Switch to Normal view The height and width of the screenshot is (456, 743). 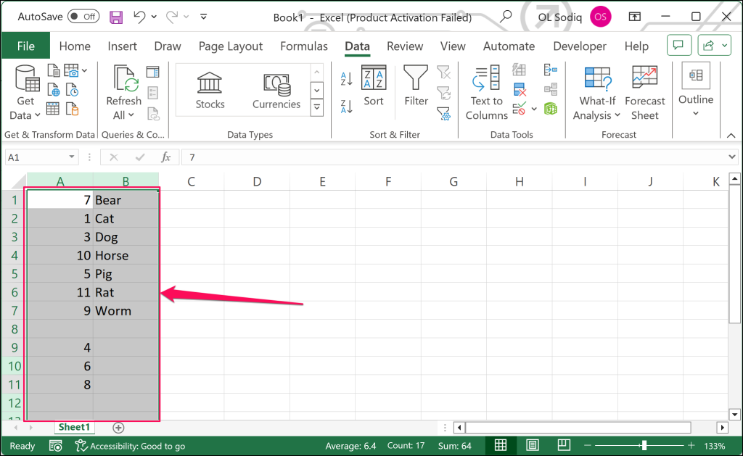(501, 446)
